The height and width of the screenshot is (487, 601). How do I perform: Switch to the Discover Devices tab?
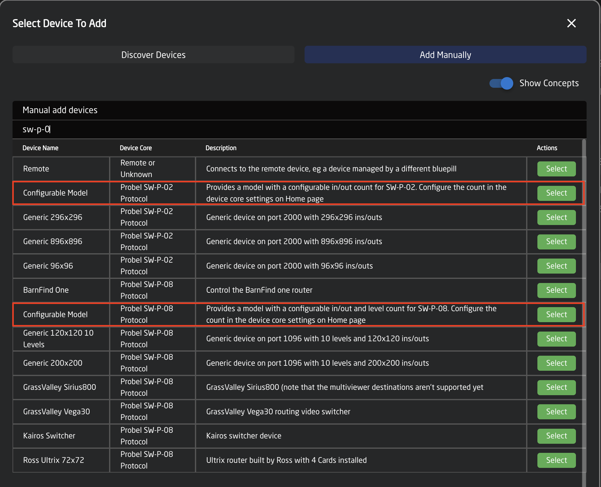(x=154, y=55)
